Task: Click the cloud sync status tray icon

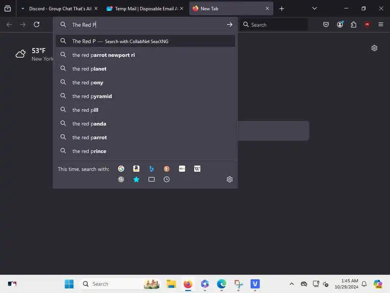Action: (x=304, y=284)
